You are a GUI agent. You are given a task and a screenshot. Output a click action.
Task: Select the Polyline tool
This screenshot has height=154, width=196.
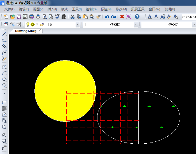coord(4,40)
